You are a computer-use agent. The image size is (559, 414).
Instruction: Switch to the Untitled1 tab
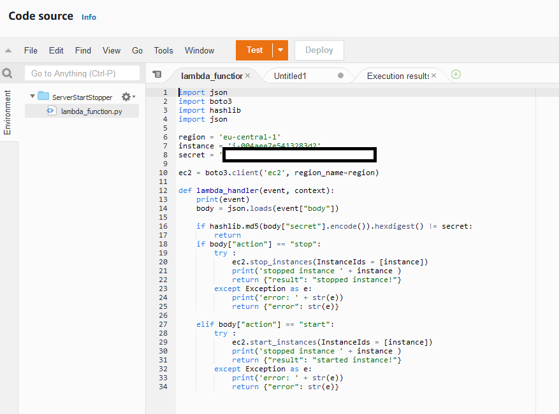coord(291,76)
